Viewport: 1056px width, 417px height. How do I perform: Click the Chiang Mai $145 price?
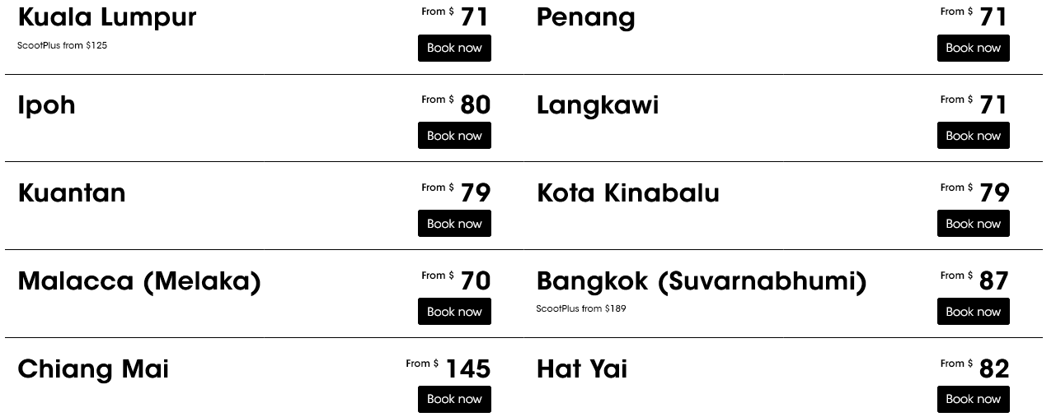(x=467, y=368)
